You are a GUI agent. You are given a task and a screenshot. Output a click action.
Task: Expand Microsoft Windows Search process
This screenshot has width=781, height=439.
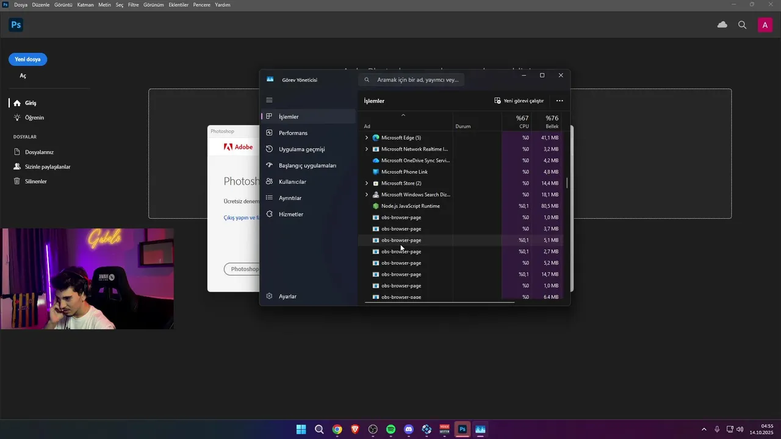click(367, 195)
